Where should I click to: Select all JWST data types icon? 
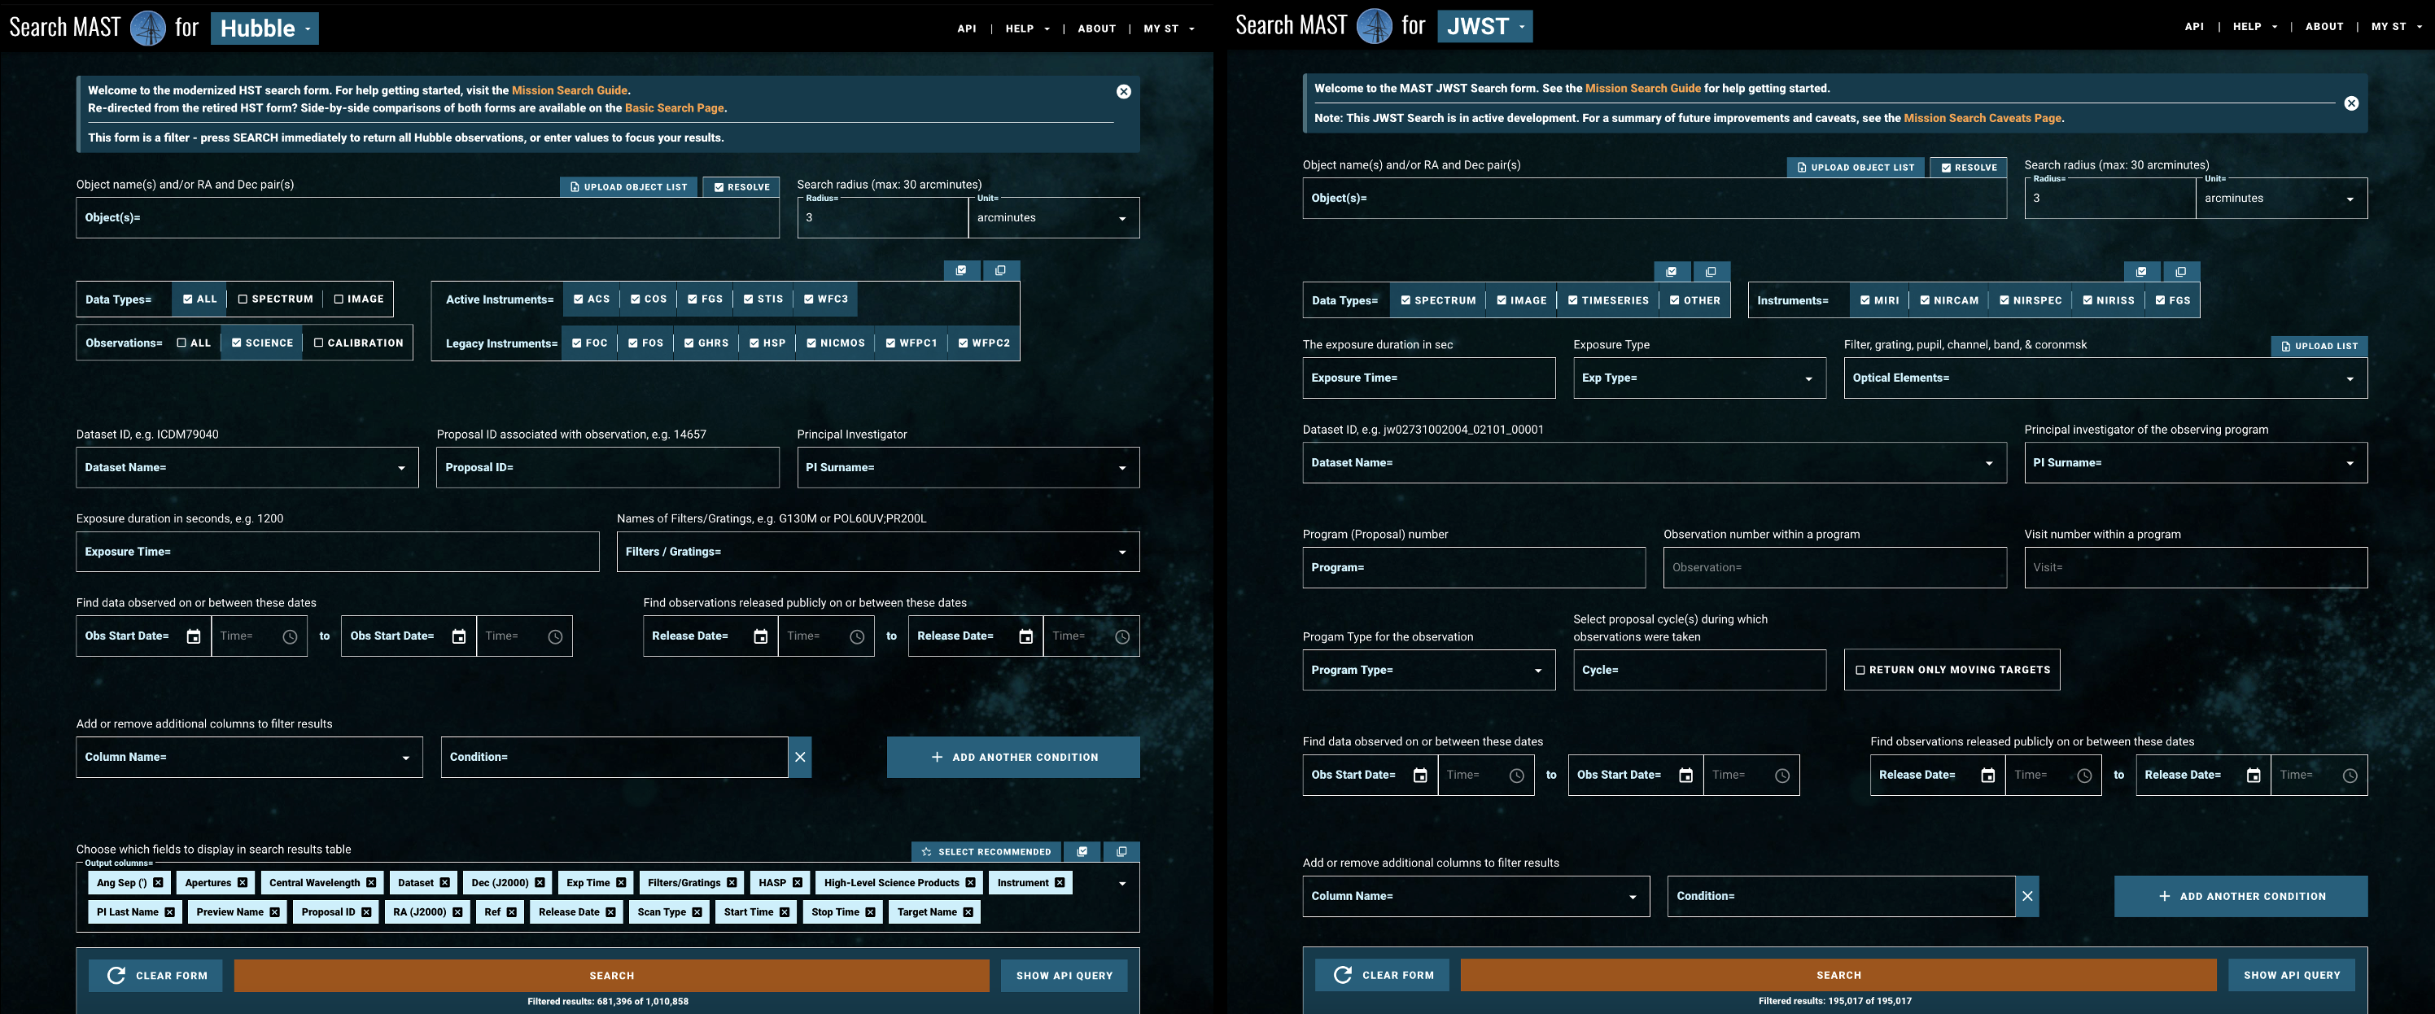[x=1672, y=271]
